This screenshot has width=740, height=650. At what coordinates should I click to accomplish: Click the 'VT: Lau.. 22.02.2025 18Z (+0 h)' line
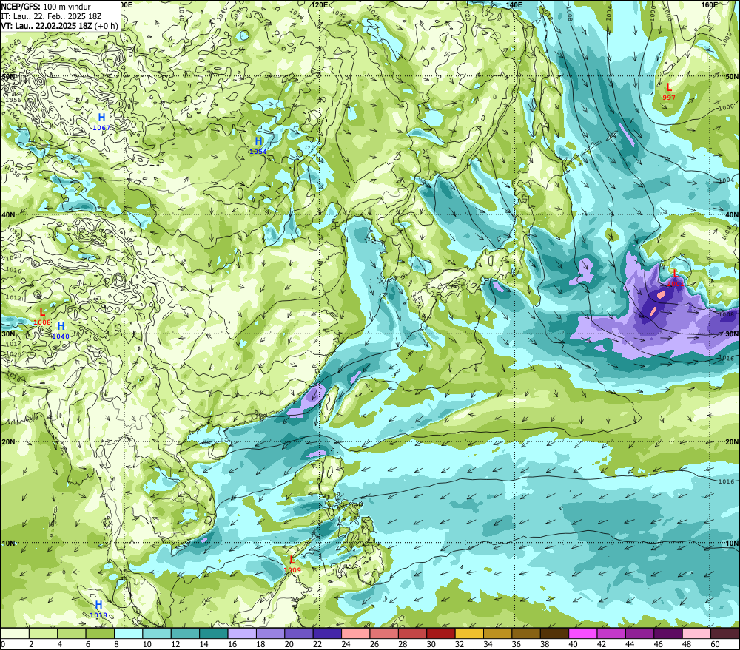[x=59, y=25]
